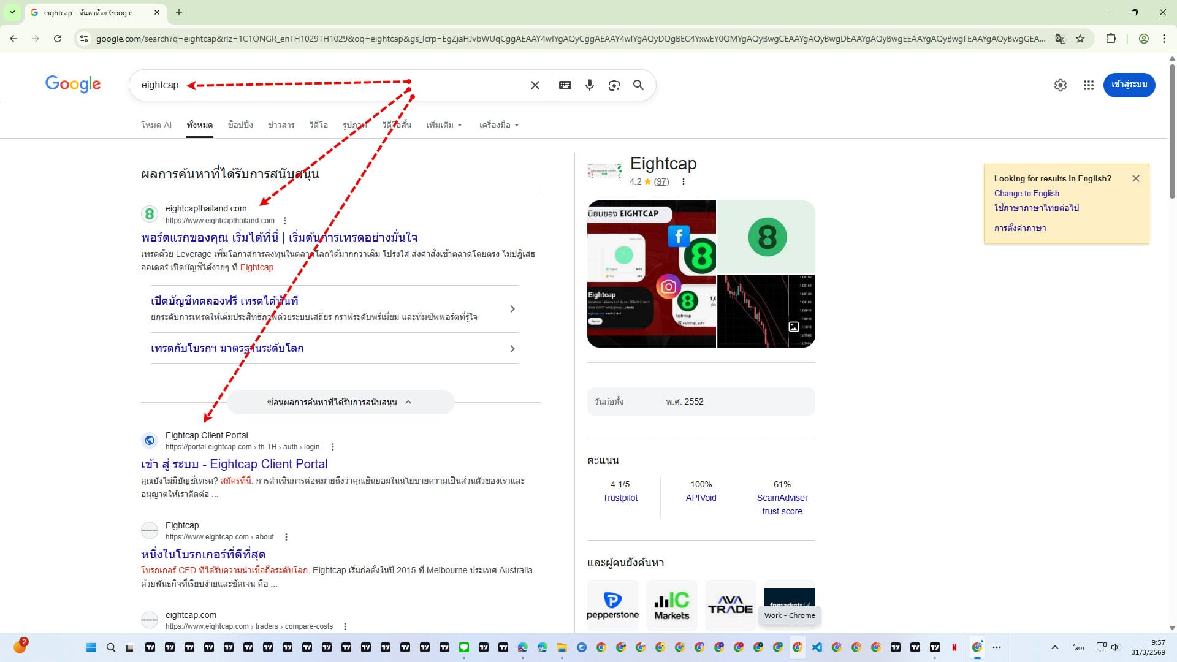This screenshot has height=662, width=1177.
Task: Open the on-screen keyboard input tool
Action: coord(565,85)
